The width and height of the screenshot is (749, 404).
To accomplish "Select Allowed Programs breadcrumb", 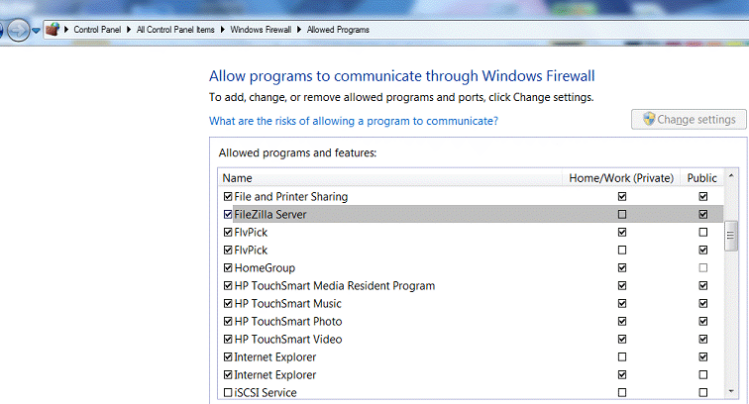I will (x=338, y=30).
